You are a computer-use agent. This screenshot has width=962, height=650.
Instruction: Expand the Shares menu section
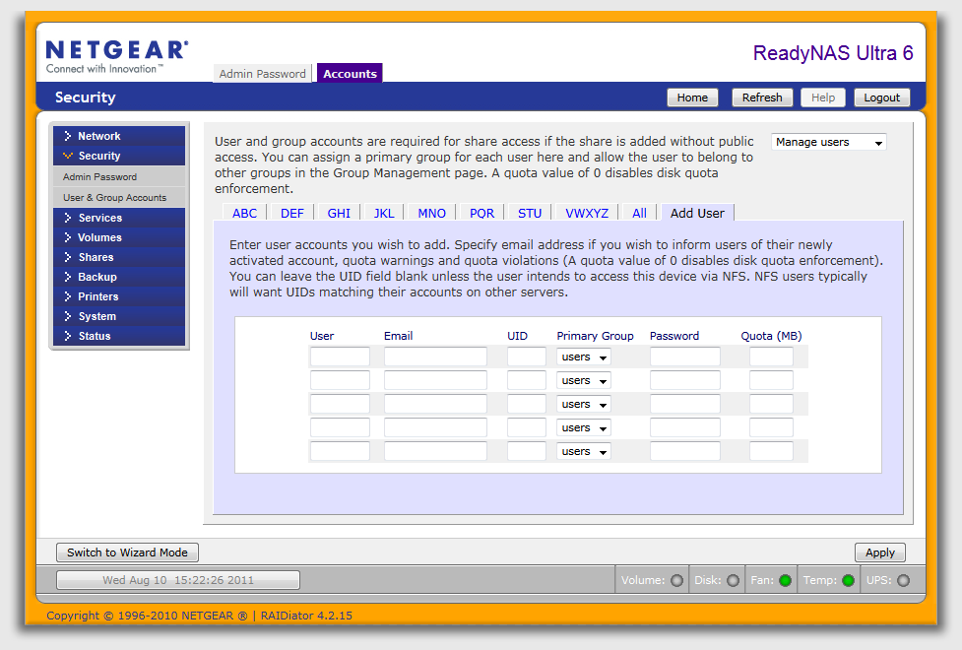(119, 257)
